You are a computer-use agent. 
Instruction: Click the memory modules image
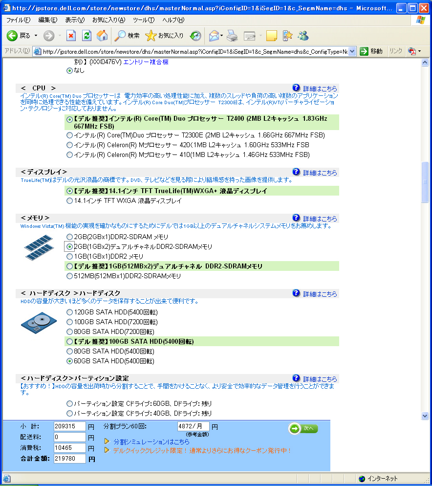(39, 247)
